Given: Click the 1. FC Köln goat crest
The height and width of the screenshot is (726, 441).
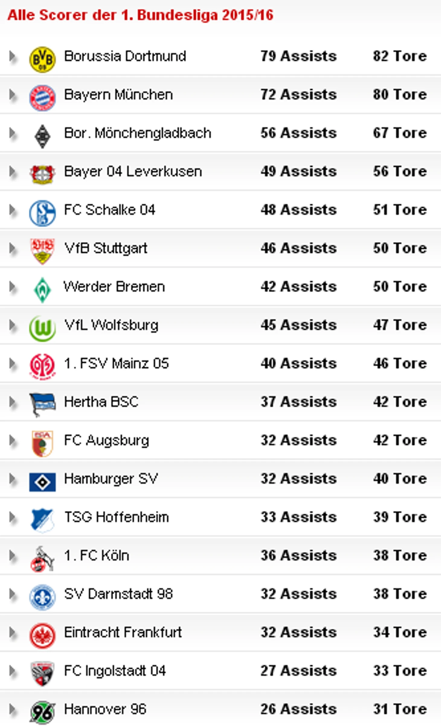Looking at the screenshot, I should [42, 559].
